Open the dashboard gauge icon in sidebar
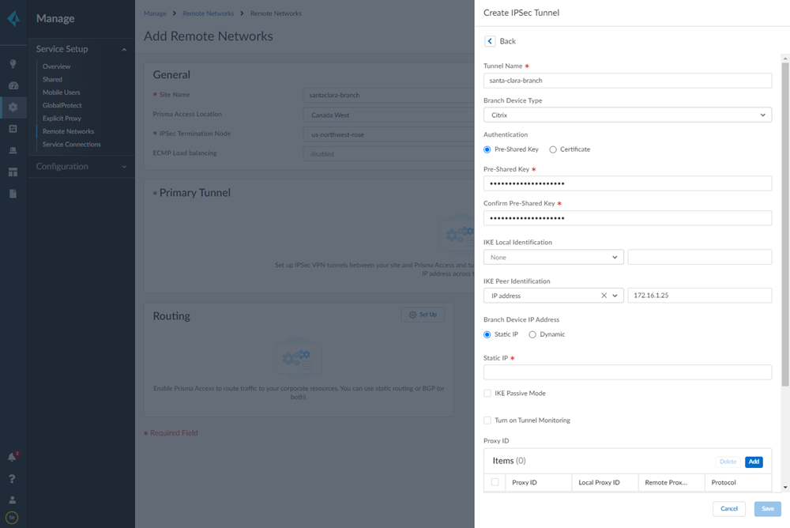The width and height of the screenshot is (790, 528). coord(13,85)
